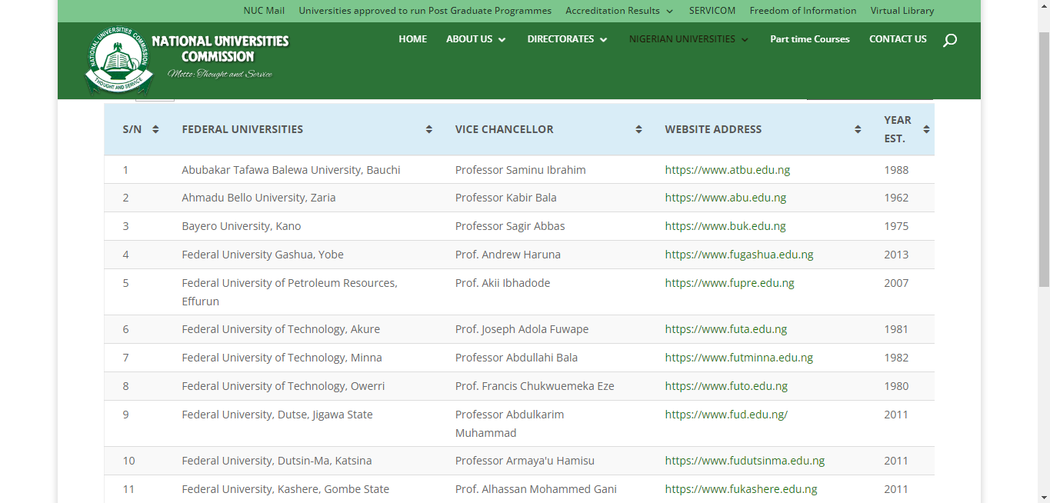1050x503 pixels.
Task: Open the Virtual Library link
Action: (902, 11)
